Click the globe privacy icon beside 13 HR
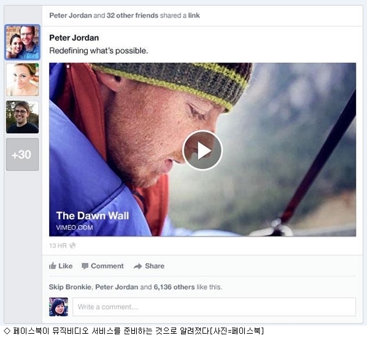Viewport: 367px width, 338px height. pos(72,245)
